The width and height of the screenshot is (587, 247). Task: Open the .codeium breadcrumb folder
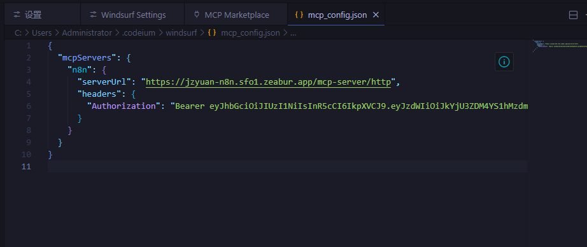pyautogui.click(x=139, y=33)
